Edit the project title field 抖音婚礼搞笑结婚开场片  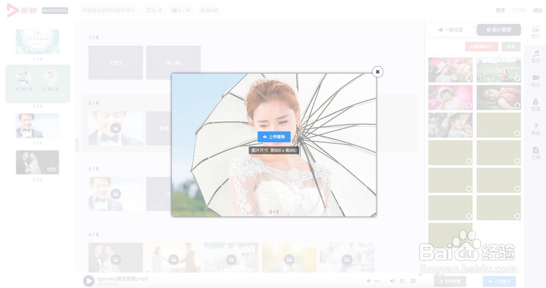[108, 10]
